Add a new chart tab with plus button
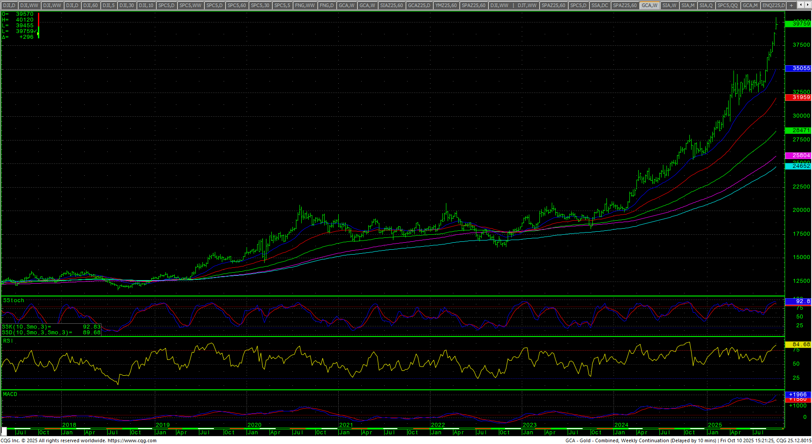The width and height of the screenshot is (812, 444). point(791,5)
